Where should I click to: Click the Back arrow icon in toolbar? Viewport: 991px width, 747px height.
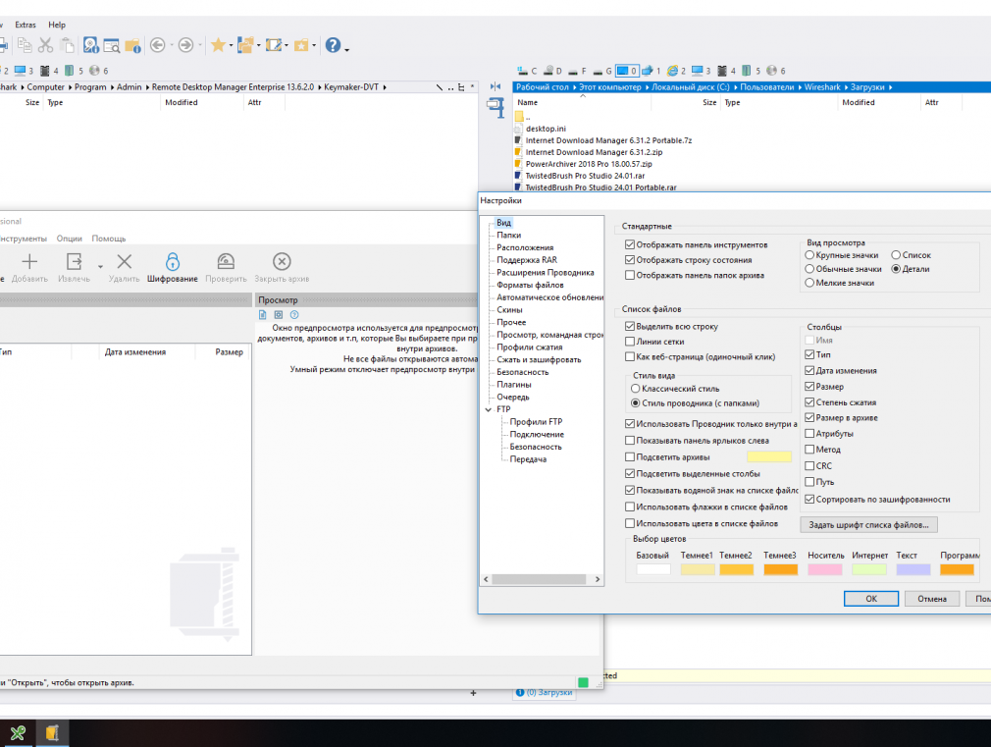click(x=158, y=45)
